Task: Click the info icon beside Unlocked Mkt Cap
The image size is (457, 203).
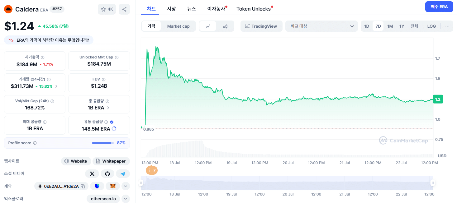Action: click(x=117, y=57)
